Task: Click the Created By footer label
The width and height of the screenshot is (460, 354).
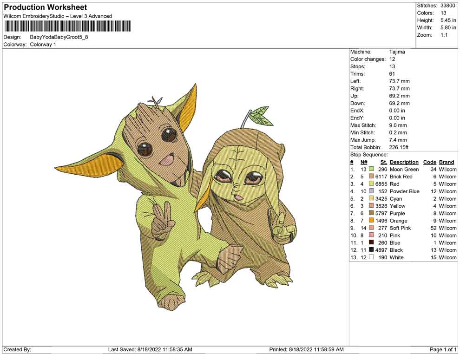Action: click(17, 349)
